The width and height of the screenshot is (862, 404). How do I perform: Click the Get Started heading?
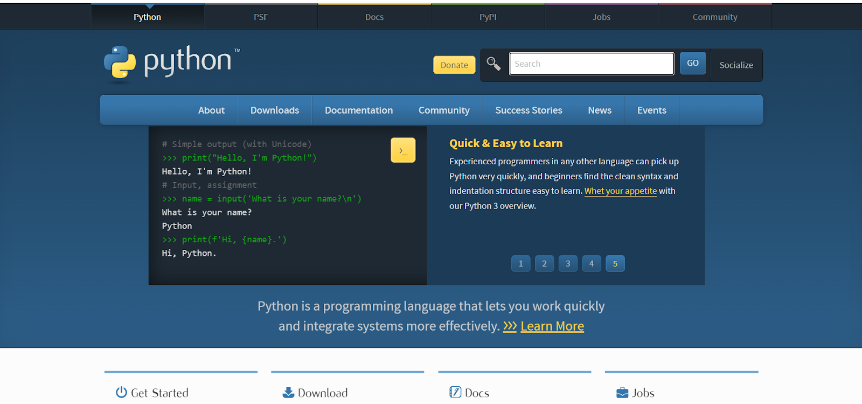(159, 393)
